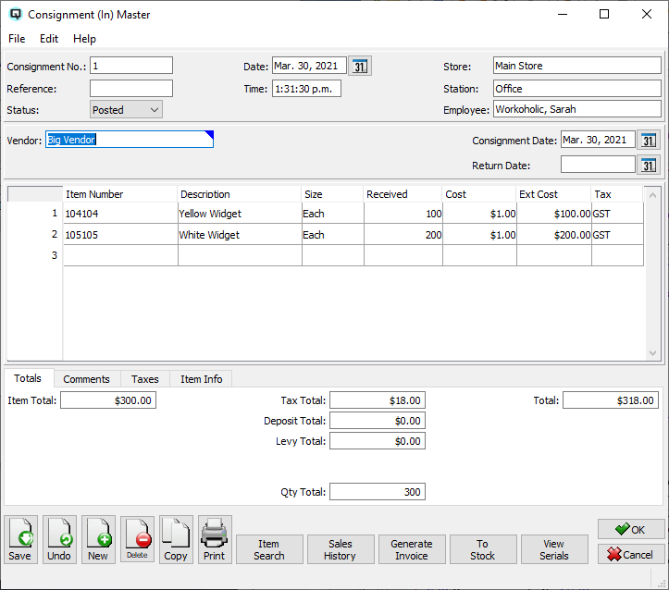This screenshot has width=669, height=590.
Task: Click the Reference input field
Action: pos(131,89)
